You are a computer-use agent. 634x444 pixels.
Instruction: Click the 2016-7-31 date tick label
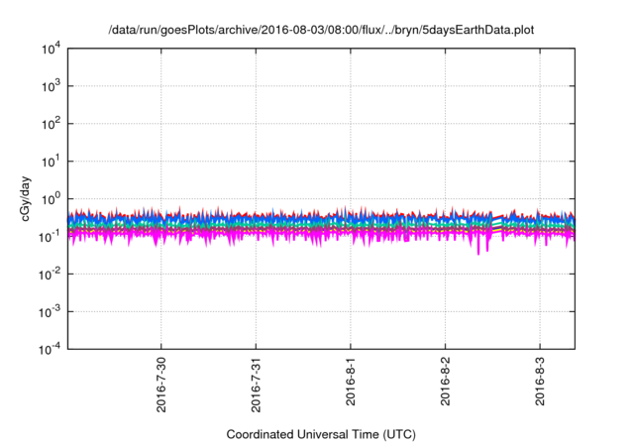256,385
